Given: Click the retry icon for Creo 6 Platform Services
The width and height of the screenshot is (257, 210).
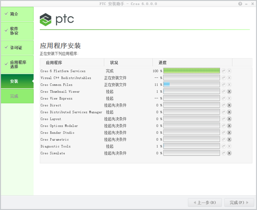Looking at the screenshot, I should [x=224, y=71].
